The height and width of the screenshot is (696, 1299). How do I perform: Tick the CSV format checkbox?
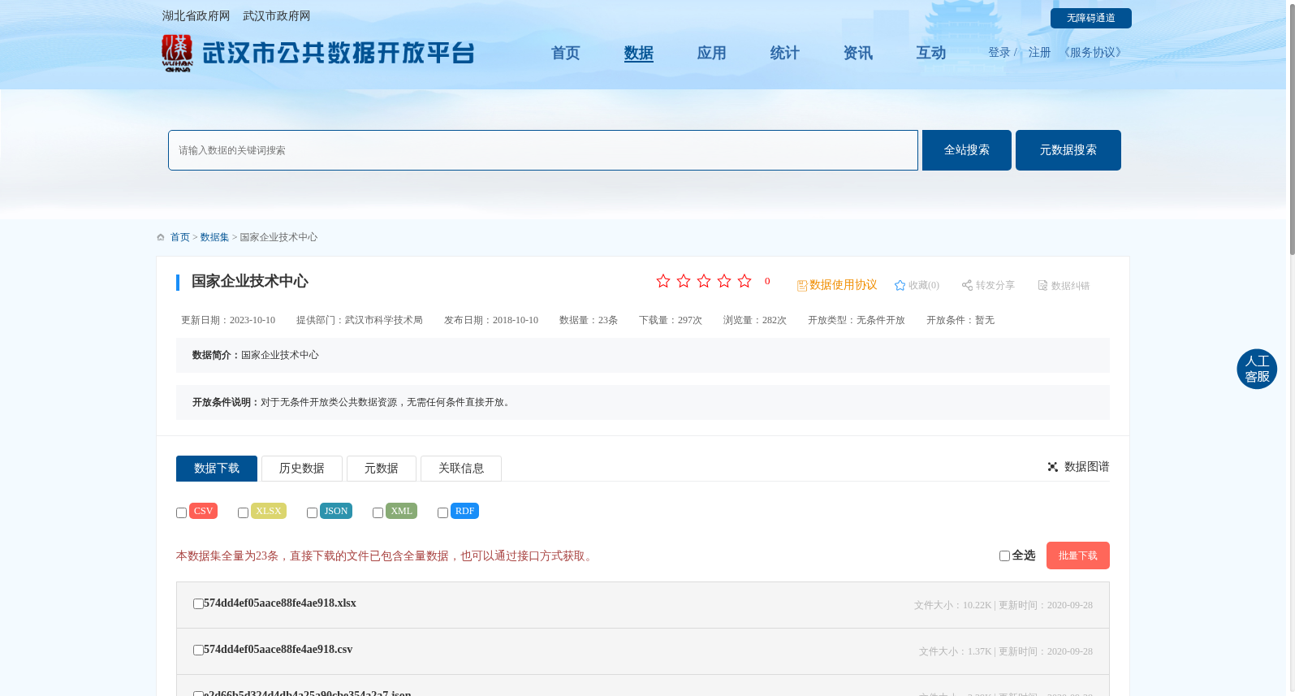(182, 512)
